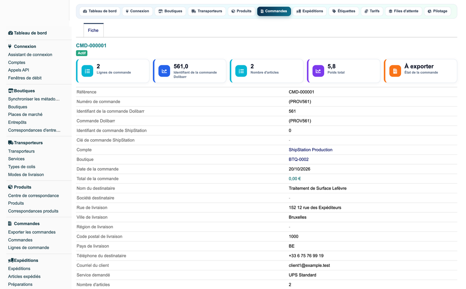
Task: Open Centre de correspondance sidebar link
Action: point(33,196)
